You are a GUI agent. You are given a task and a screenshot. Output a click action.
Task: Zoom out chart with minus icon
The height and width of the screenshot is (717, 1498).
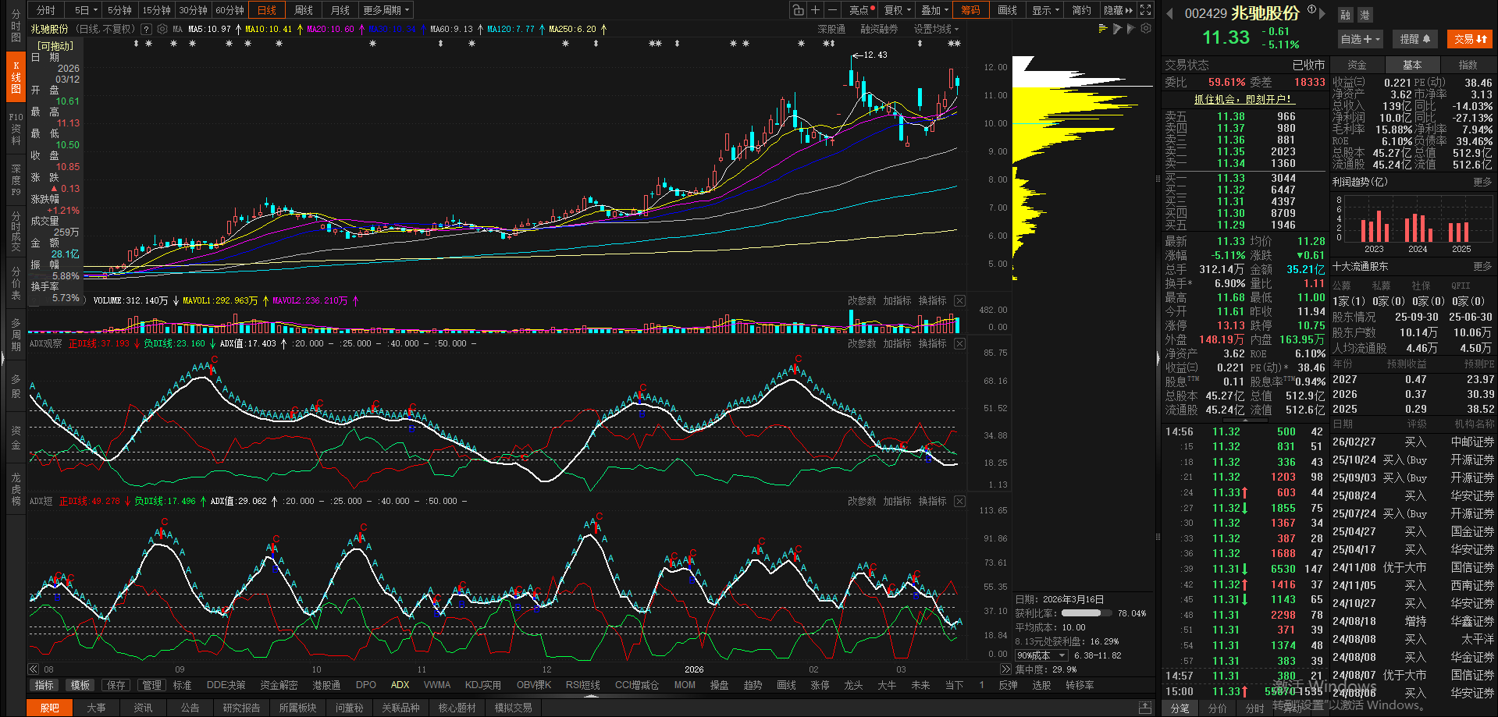[832, 10]
